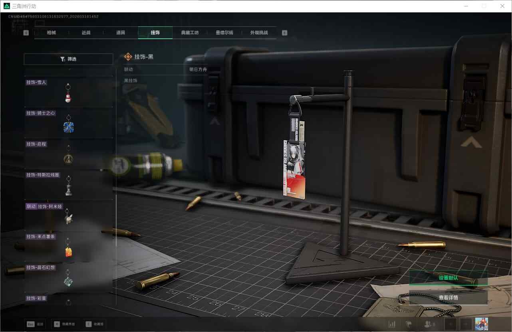Image resolution: width=512 pixels, height=332 pixels.
Task: Switch to the 近战 tab
Action: (86, 33)
